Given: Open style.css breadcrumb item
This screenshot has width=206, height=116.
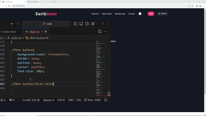Looking at the screenshot, I should (16, 38).
